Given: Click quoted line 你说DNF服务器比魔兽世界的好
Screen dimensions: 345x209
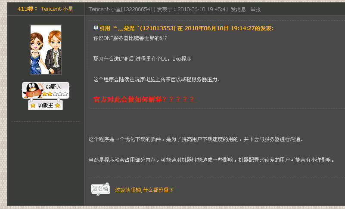Looking at the screenshot, I should 130,38.
